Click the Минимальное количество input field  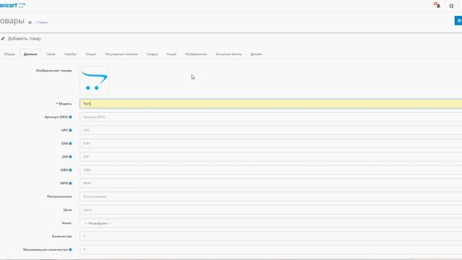(271, 250)
